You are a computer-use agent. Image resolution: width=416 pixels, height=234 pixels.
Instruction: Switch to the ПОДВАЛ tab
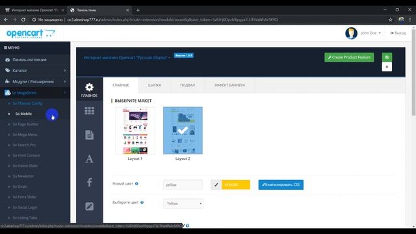point(188,85)
